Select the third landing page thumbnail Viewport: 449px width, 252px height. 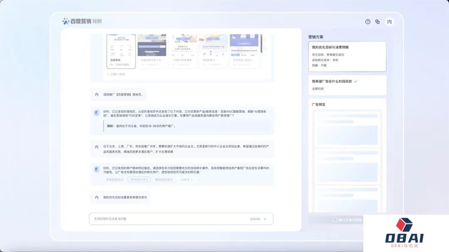(x=183, y=51)
